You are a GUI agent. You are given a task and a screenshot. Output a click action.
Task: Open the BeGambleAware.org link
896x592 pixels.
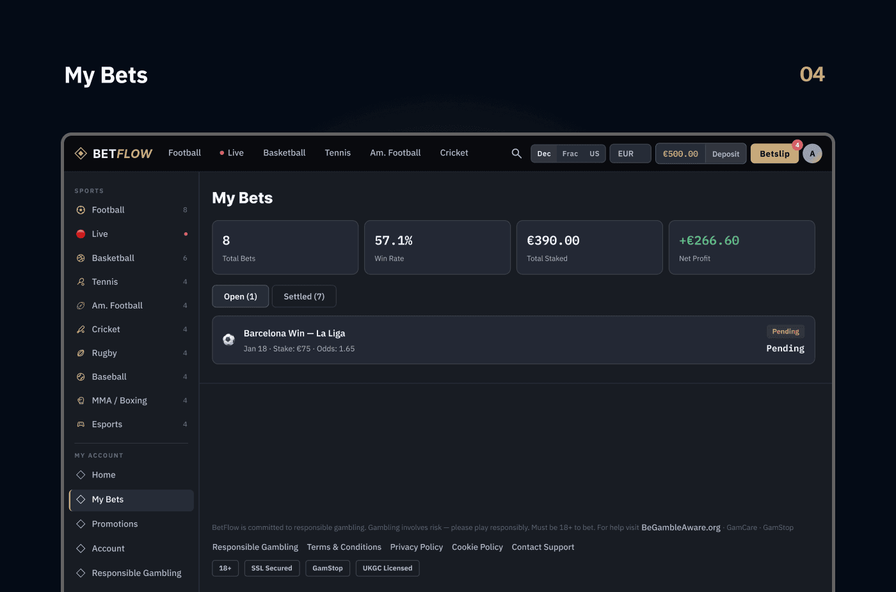680,527
